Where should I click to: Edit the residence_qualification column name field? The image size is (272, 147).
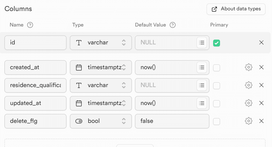click(x=35, y=85)
